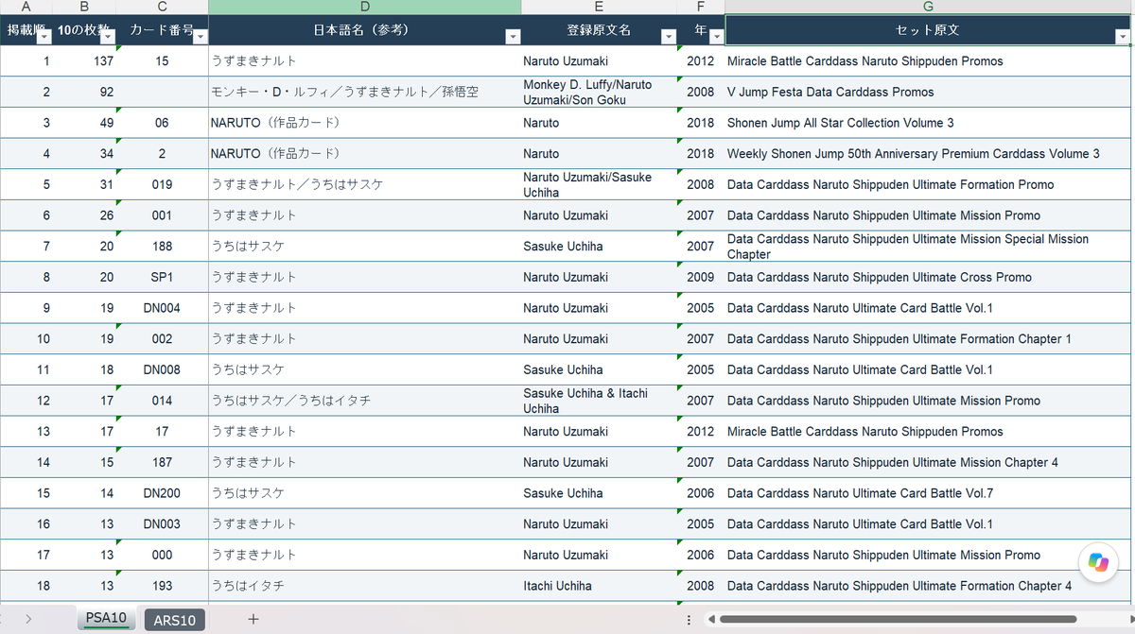Open the 登録原文名 column filter dropdown

(x=669, y=37)
